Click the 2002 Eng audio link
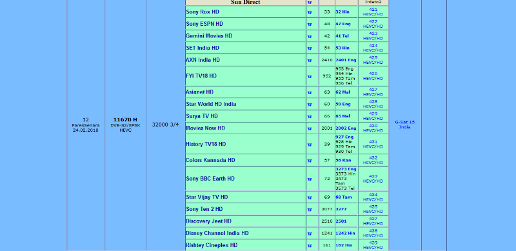This screenshot has width=516, height=251. coord(346,128)
